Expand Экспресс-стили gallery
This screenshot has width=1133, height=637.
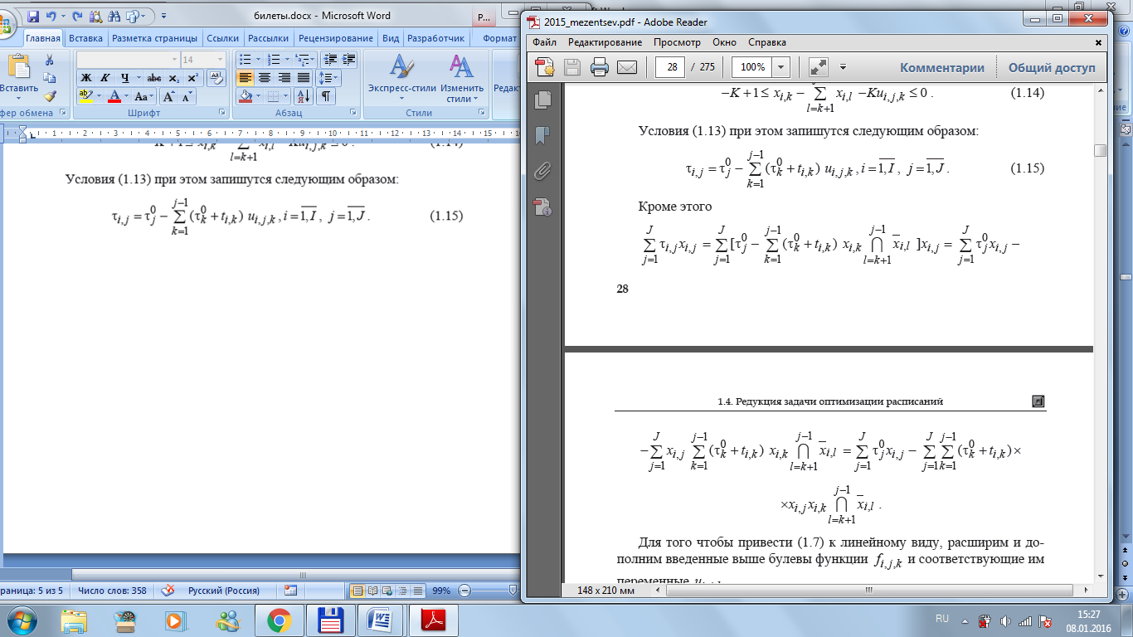(402, 76)
